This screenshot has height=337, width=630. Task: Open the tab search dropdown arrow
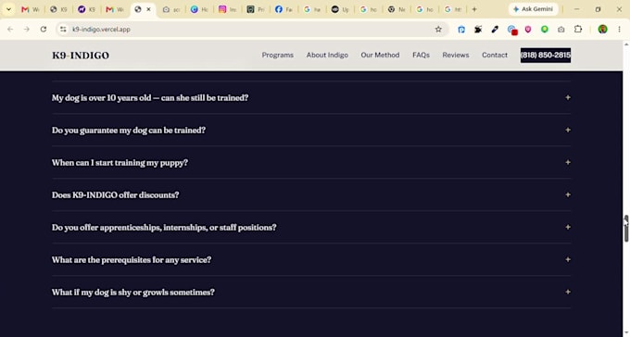tap(8, 9)
